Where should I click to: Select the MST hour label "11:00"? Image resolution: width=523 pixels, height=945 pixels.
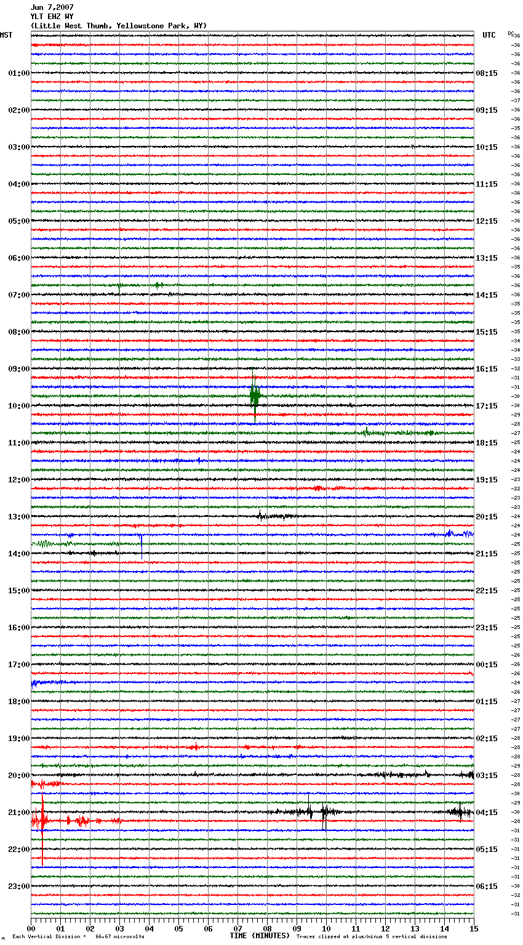click(19, 443)
